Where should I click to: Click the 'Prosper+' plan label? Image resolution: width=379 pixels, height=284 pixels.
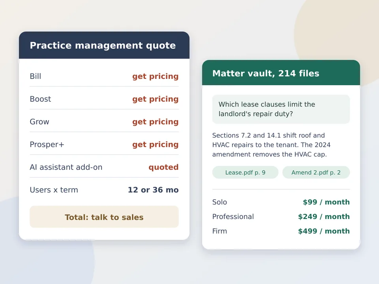(47, 144)
